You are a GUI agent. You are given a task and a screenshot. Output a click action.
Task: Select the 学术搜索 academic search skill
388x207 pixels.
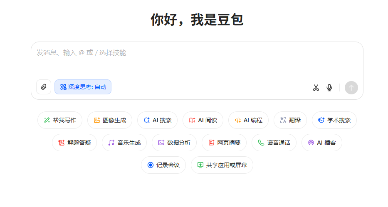click(x=334, y=120)
